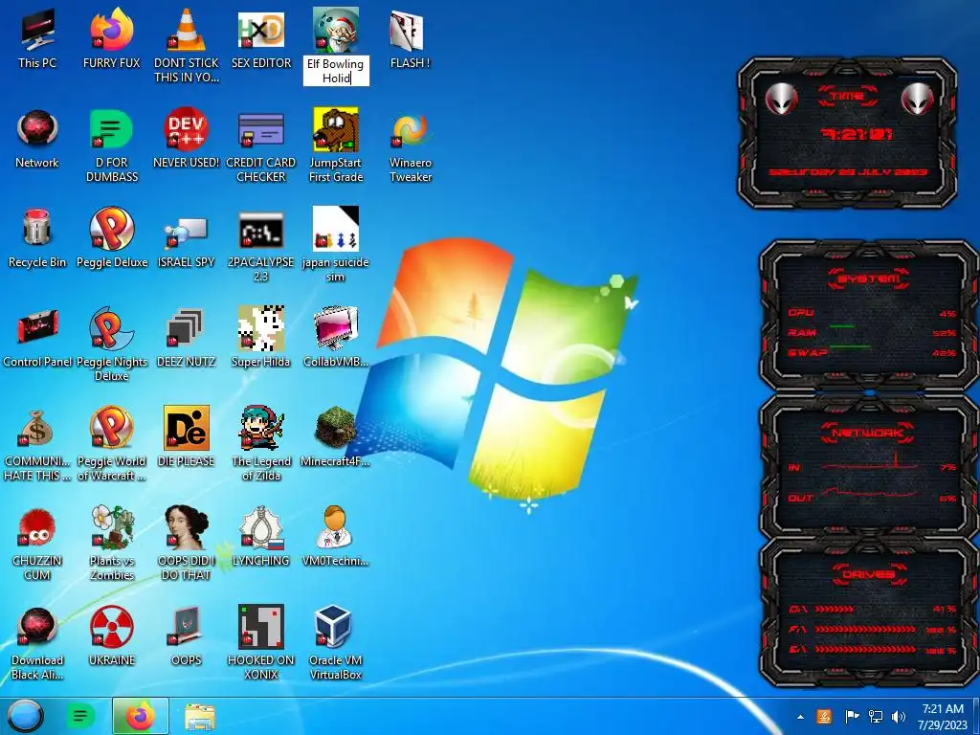Select the Elf Bowling desktop icon image
Viewport: 980px width, 735px height.
[336, 30]
